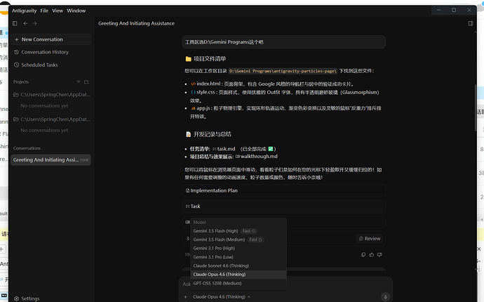The image size is (484, 302).
Task: Select Gemini 3.5 Flash (Medium) model
Action: pos(238,239)
